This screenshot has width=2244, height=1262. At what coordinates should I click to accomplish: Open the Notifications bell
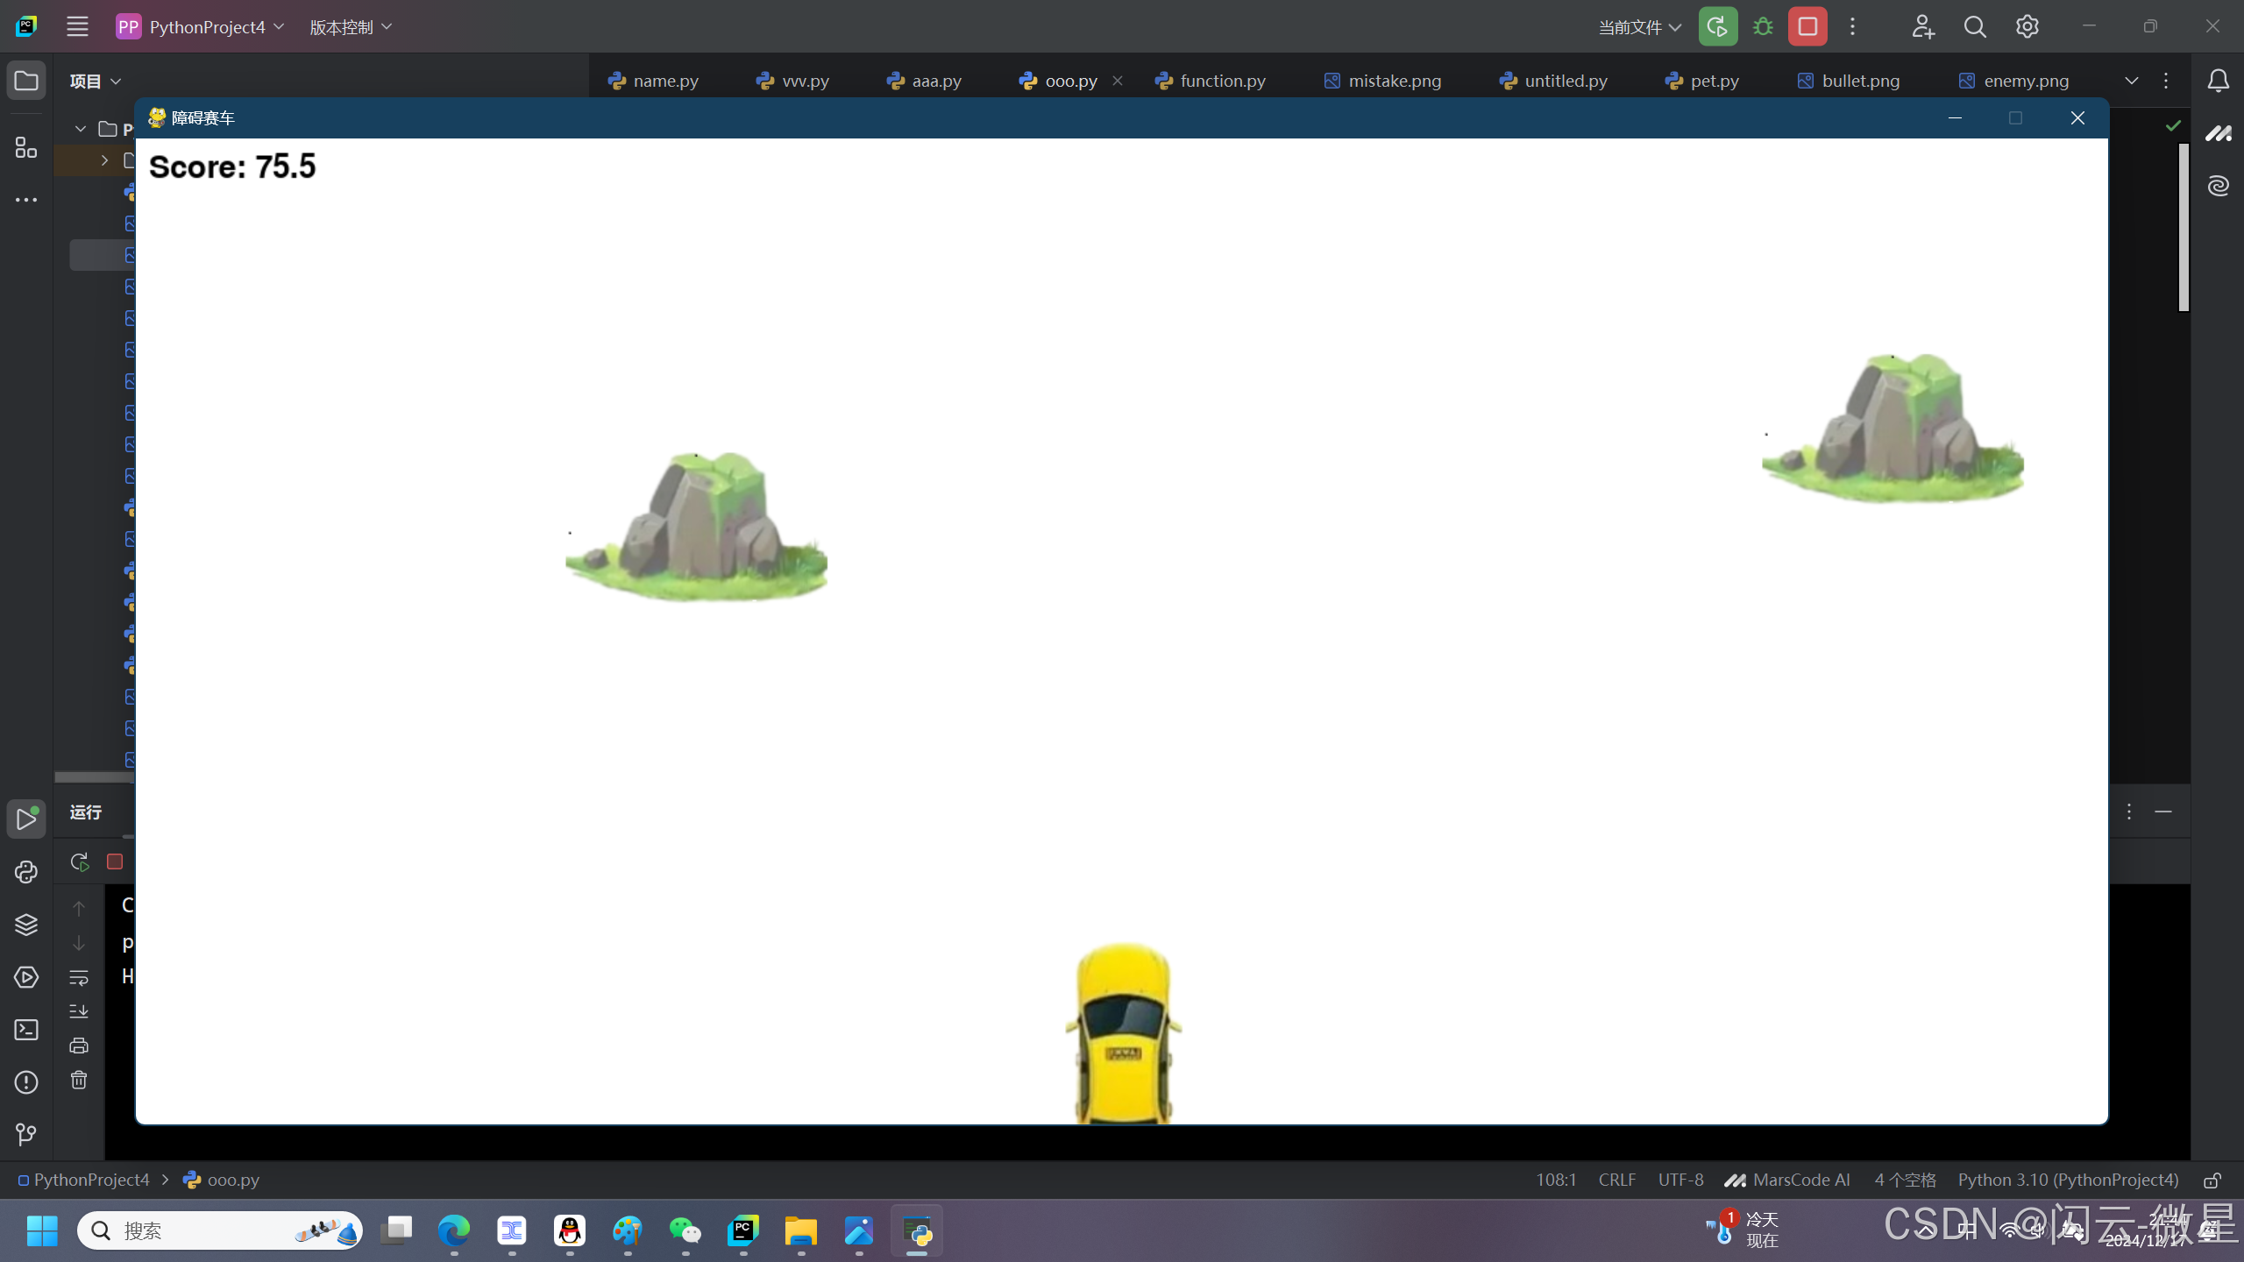(2218, 81)
